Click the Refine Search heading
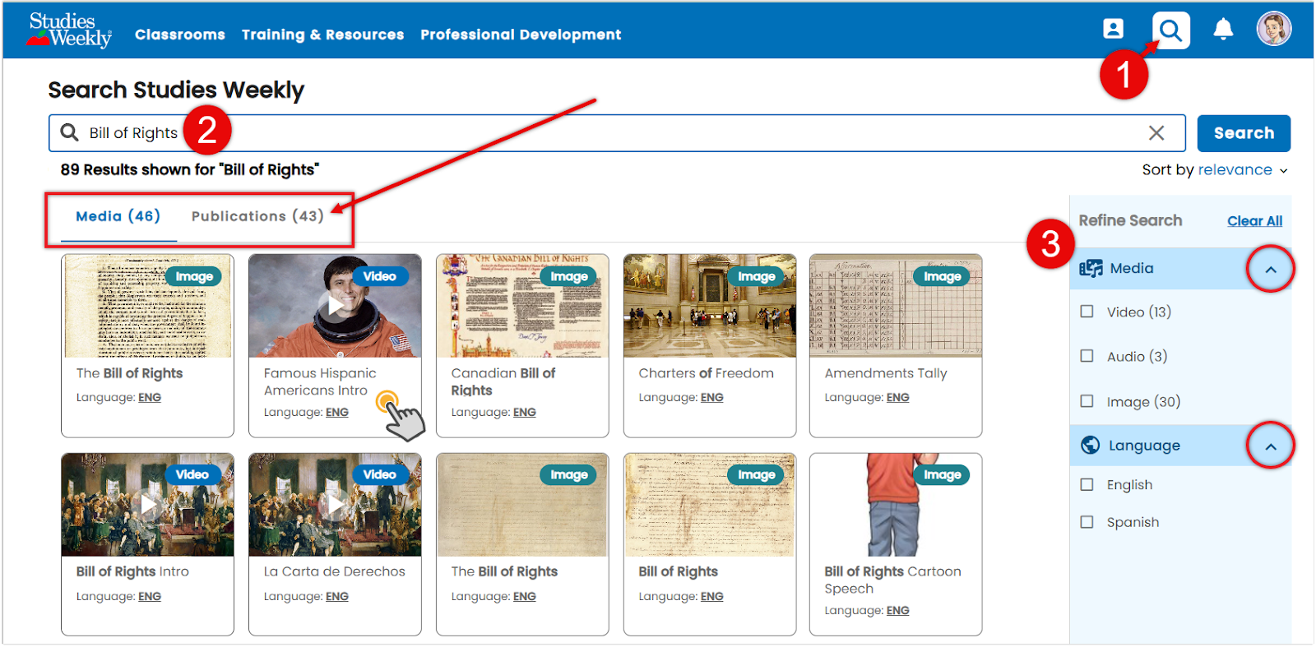The image size is (1316, 647). click(x=1130, y=220)
